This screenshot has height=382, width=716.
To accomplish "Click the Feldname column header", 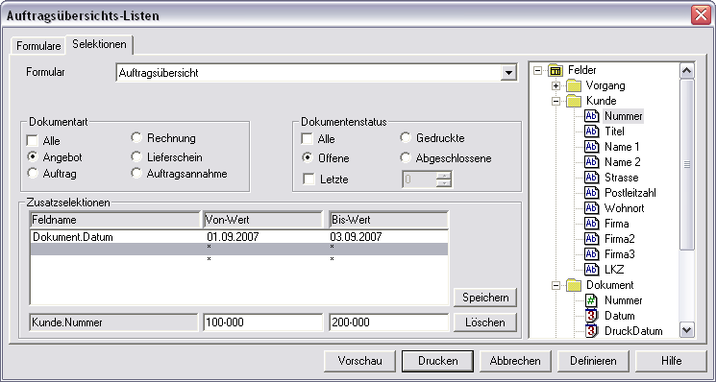I will tap(115, 220).
